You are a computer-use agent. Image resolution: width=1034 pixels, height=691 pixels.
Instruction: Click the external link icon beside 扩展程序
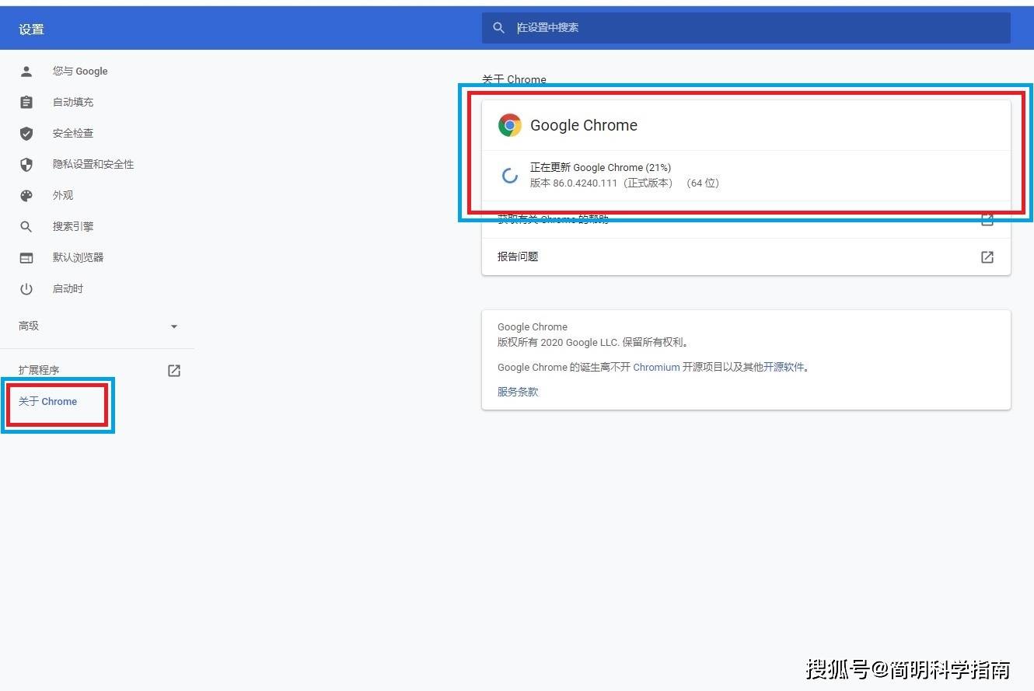[x=174, y=371]
